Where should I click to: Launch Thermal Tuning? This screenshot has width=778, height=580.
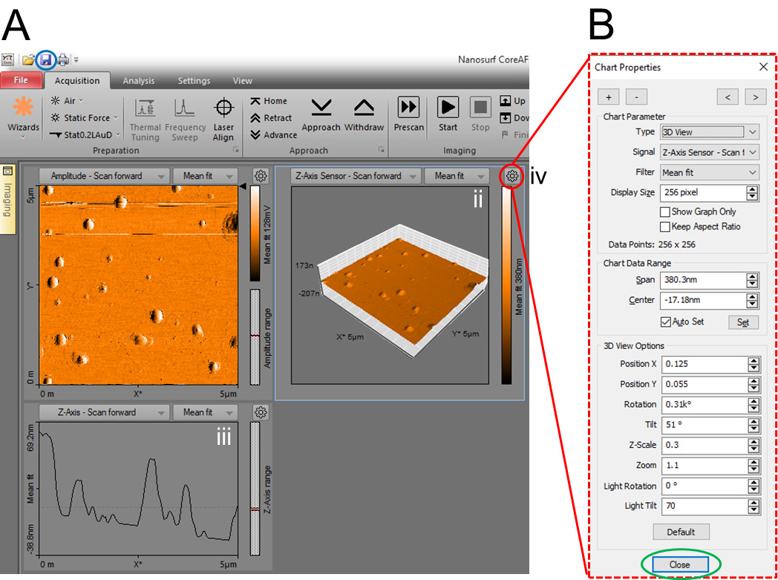point(145,119)
